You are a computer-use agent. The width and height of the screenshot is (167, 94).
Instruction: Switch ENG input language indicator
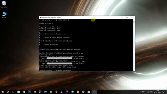pos(151,92)
